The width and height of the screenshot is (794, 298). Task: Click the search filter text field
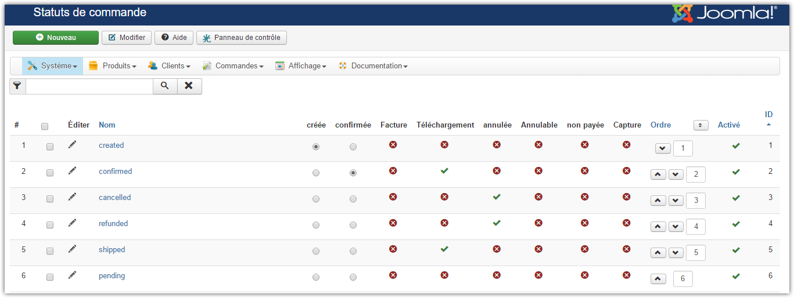(89, 86)
